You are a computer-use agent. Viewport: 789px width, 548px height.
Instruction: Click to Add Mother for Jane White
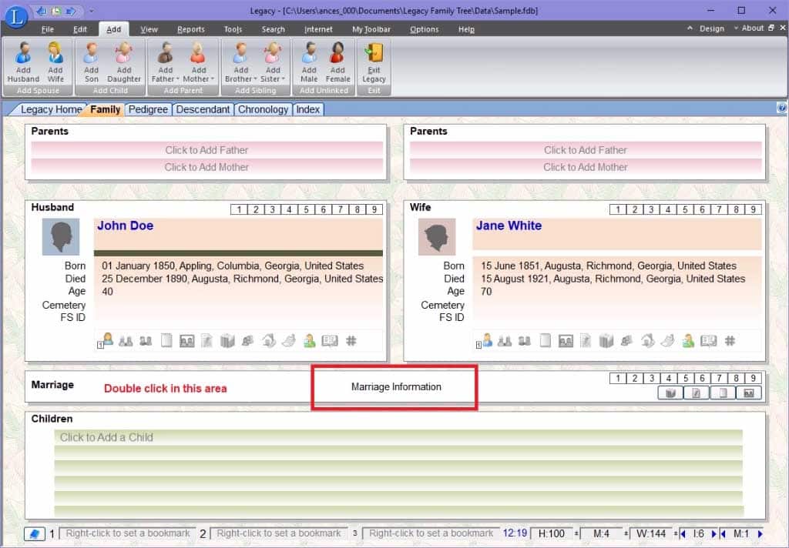click(586, 167)
